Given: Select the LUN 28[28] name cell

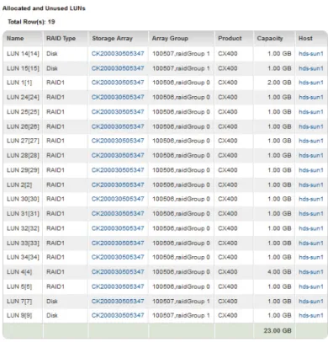Looking at the screenshot, I should pyautogui.click(x=23, y=156).
